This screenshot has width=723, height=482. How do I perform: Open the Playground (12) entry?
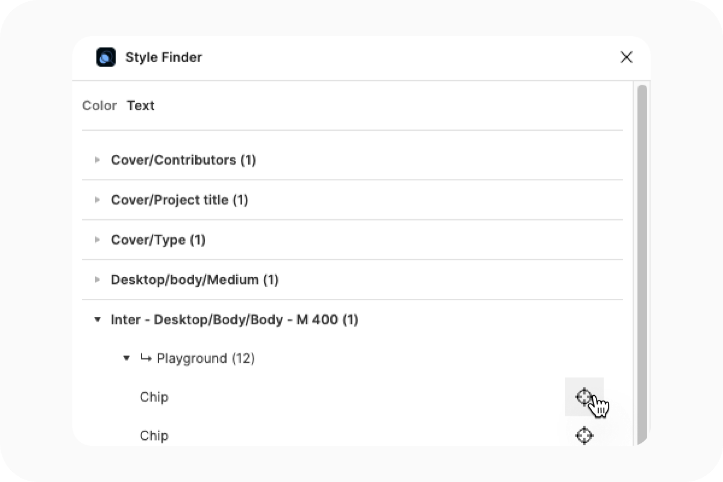[205, 358]
